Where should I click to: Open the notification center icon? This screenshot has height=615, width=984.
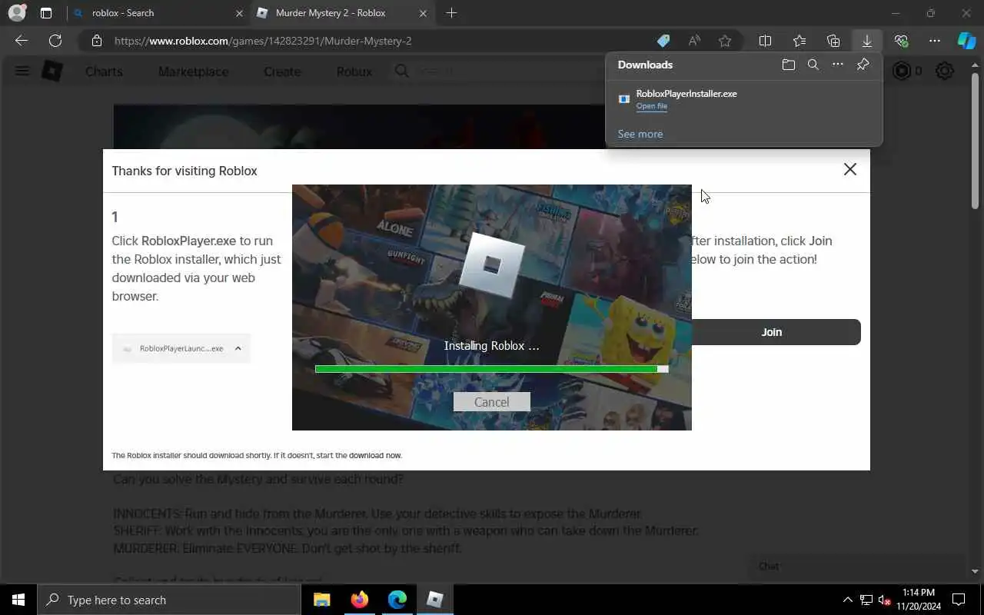959,600
